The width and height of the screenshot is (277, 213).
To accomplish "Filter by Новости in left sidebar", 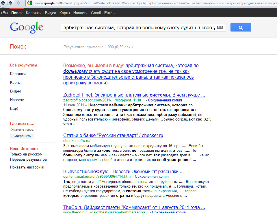I will (17, 100).
